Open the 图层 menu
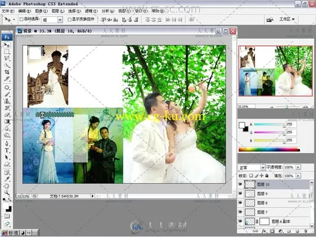316x237 pixels. coord(58,11)
